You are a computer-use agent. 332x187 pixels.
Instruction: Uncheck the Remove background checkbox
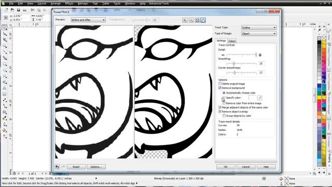[x=220, y=88]
